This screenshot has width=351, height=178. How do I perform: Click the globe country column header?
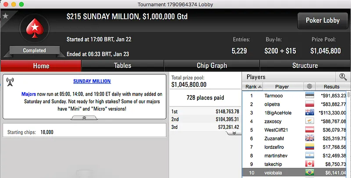pyautogui.click(x=310, y=87)
